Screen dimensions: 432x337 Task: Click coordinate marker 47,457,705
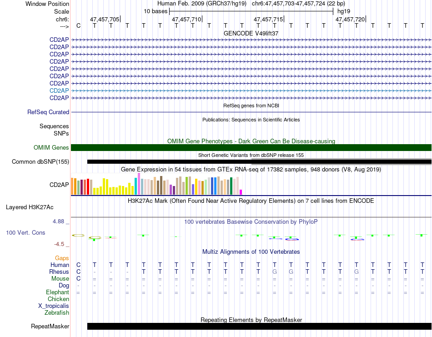[105, 19]
